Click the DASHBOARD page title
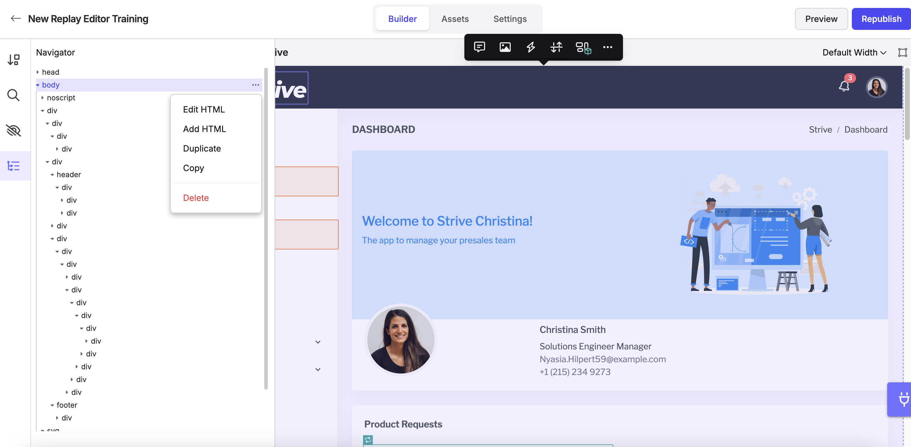911x447 pixels. (383, 129)
